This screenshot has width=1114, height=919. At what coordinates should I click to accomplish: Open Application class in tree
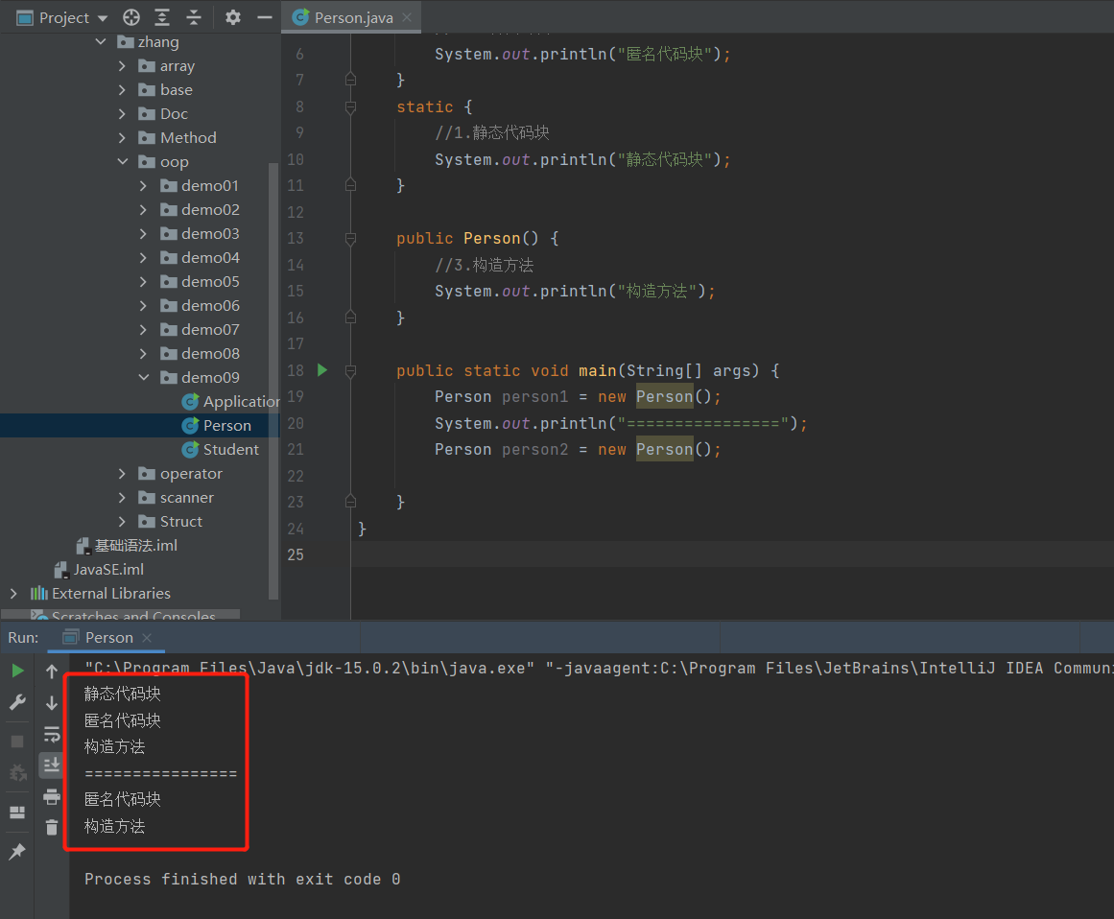tap(231, 401)
